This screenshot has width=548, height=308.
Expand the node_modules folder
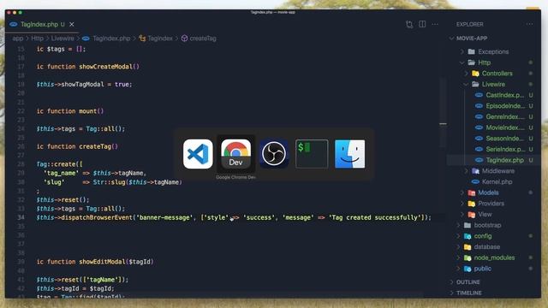(494, 258)
